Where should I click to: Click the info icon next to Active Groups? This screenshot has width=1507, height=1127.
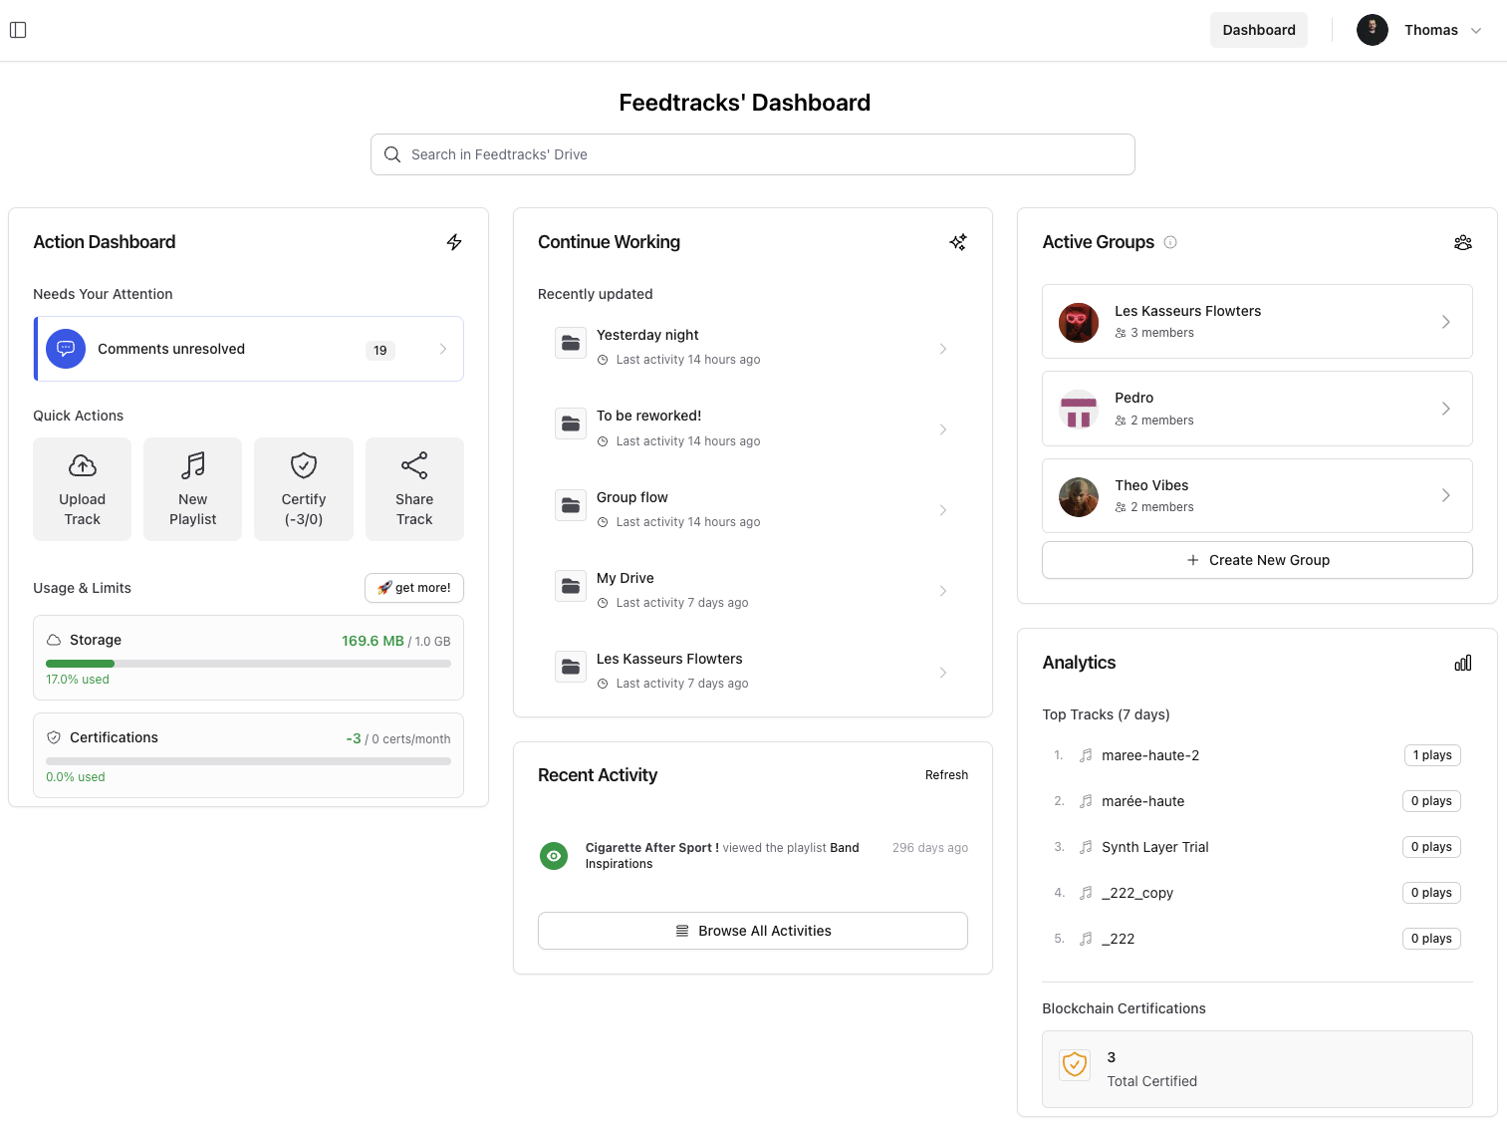click(x=1171, y=242)
